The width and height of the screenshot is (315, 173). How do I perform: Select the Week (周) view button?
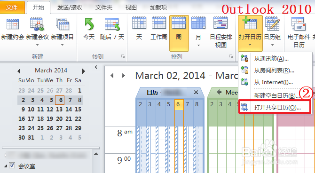pos(179,33)
